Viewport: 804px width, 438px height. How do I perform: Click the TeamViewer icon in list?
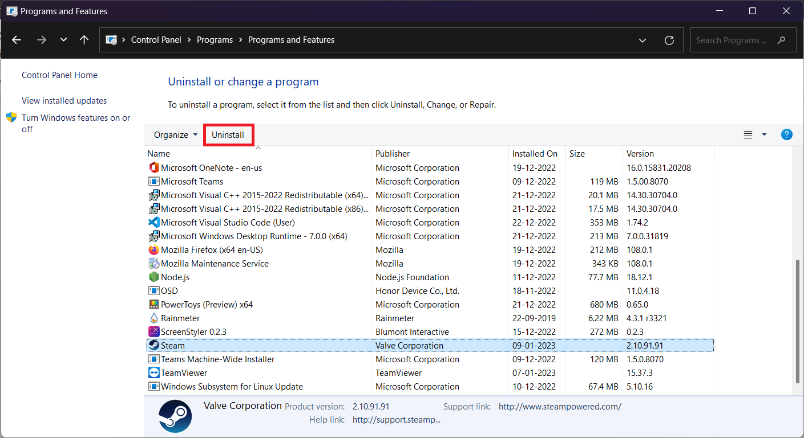153,373
